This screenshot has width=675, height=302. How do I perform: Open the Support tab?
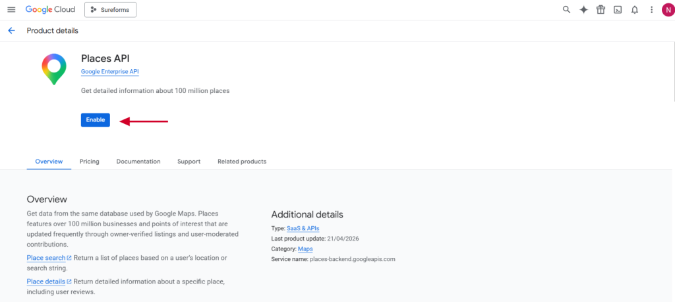tap(189, 162)
